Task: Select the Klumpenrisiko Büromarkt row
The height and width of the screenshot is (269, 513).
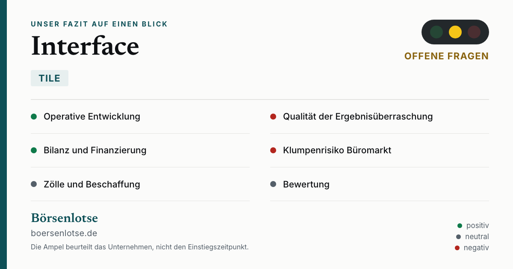Action: (x=380, y=150)
